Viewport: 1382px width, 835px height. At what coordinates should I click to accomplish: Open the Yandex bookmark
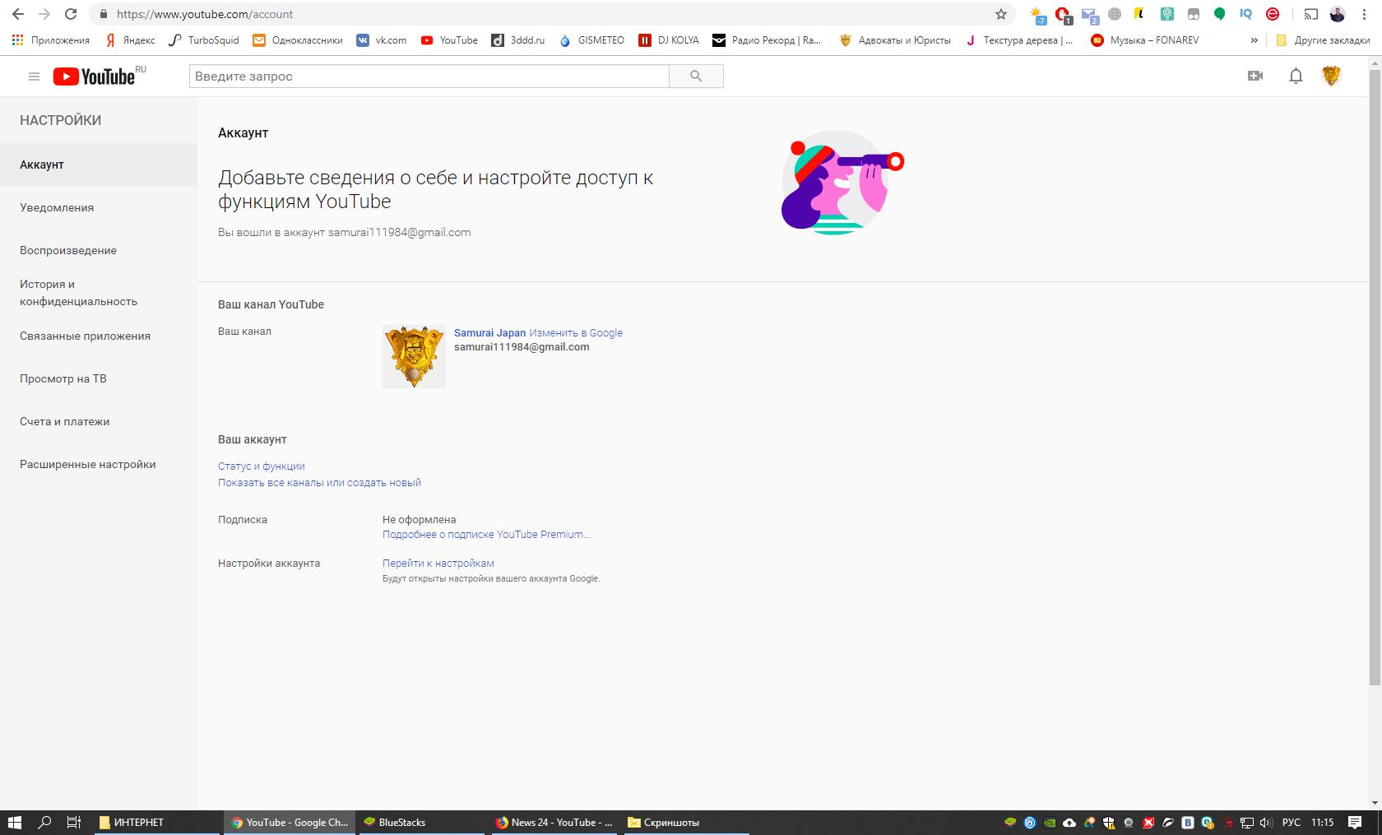coord(130,39)
